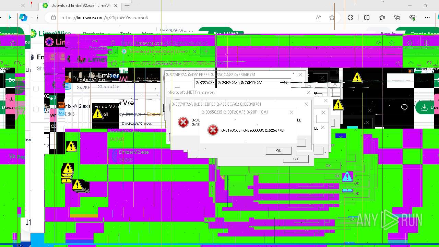Screen dimensions: 439x247
Task: Tick the lower file checkbox on the left
Action: tap(36, 109)
